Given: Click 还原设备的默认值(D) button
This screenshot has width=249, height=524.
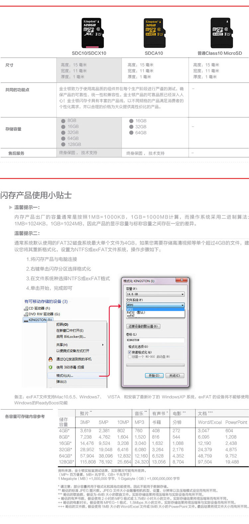Looking at the screenshot, I should (x=143, y=327).
